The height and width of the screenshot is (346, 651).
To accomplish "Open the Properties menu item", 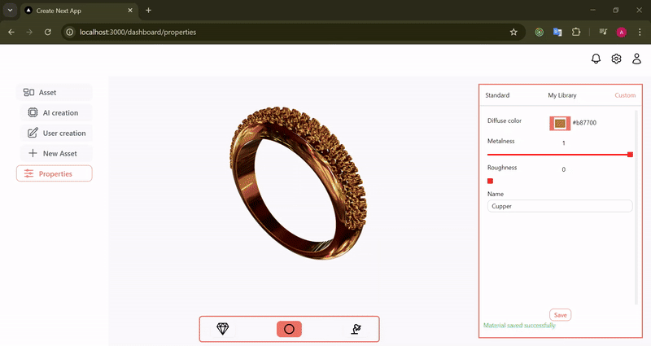I will (x=54, y=173).
